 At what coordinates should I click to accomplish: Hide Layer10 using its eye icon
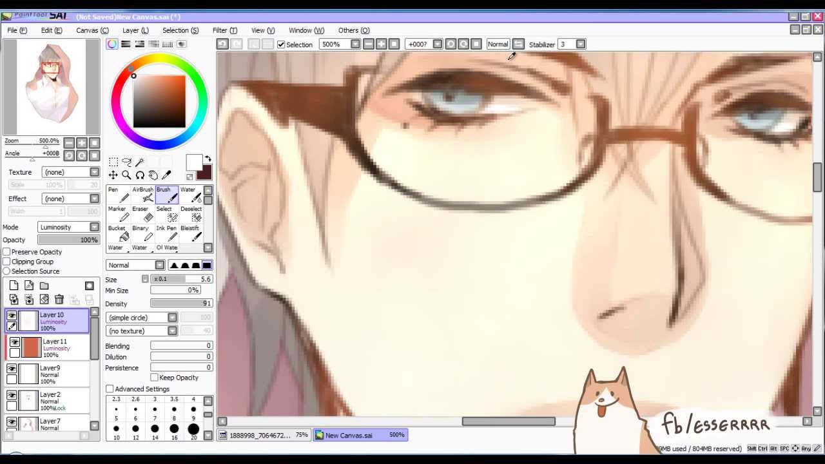[12, 315]
